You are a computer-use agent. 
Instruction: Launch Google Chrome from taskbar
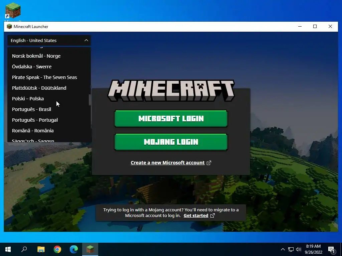point(57,249)
